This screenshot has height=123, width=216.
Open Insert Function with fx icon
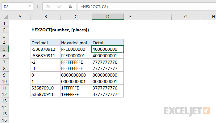(70, 6)
